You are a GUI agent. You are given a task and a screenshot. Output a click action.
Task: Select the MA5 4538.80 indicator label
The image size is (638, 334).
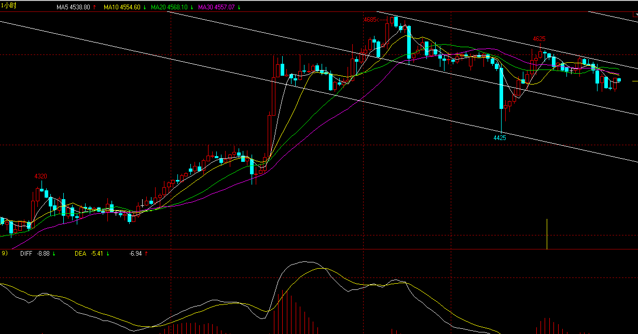click(73, 7)
